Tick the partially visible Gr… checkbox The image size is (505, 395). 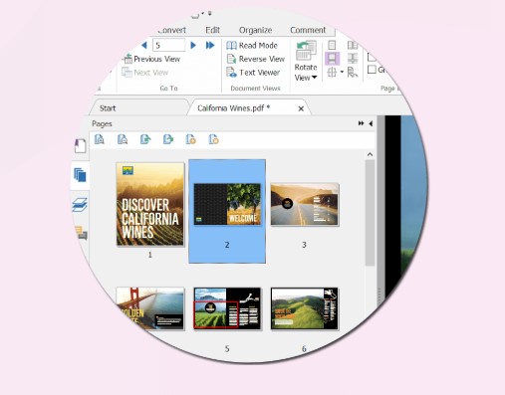pos(372,70)
